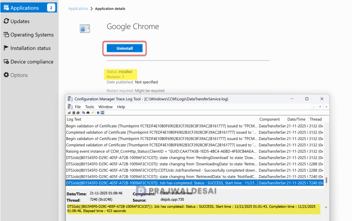The height and width of the screenshot is (221, 352).
Task: Click the CMTrace document icon beside File
Action: [x=70, y=107]
